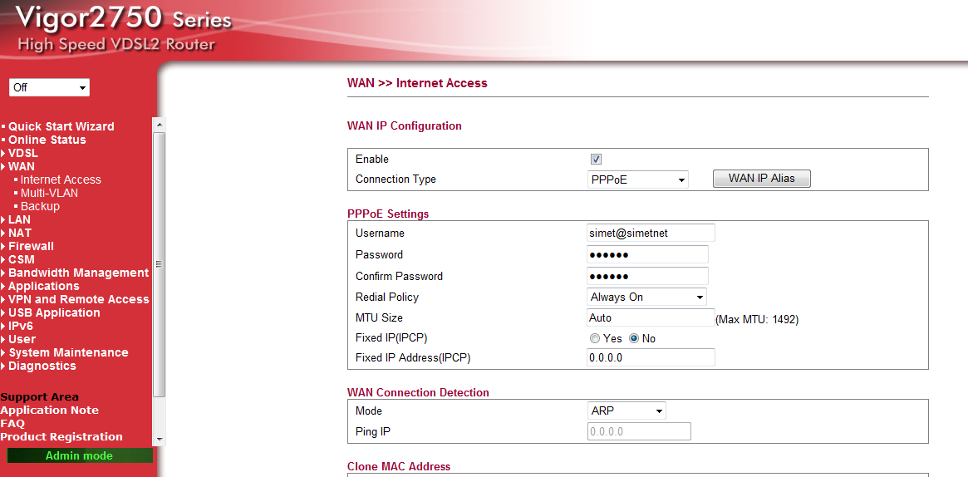Open the Off dropdown in sidebar
Image resolution: width=968 pixels, height=477 pixels.
[49, 87]
